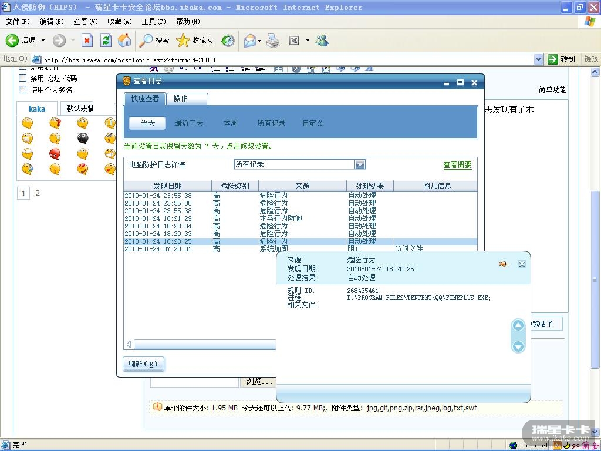Screen dimensions: 601x451
Task: Sort by the 发现日期 column header
Action: [167, 186]
